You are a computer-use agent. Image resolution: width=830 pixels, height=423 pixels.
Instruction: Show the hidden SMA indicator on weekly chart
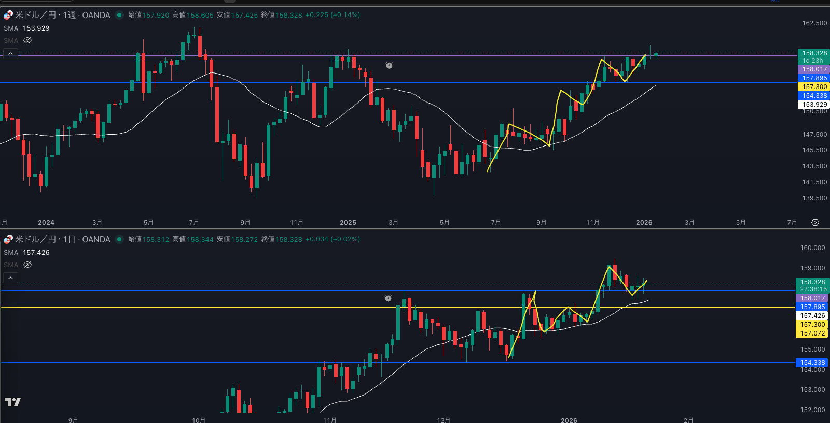(x=27, y=40)
